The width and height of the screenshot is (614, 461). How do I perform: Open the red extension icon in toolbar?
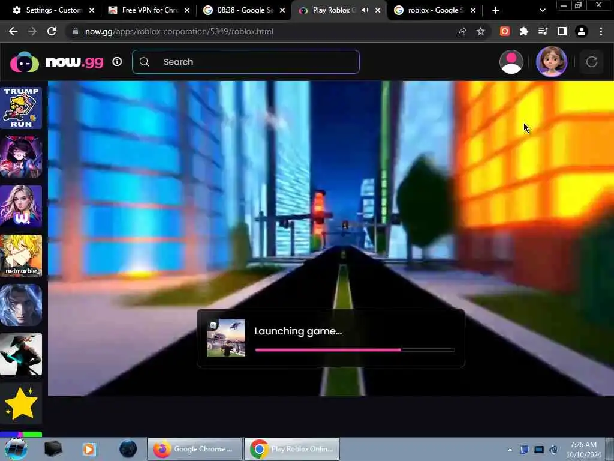pos(505,31)
